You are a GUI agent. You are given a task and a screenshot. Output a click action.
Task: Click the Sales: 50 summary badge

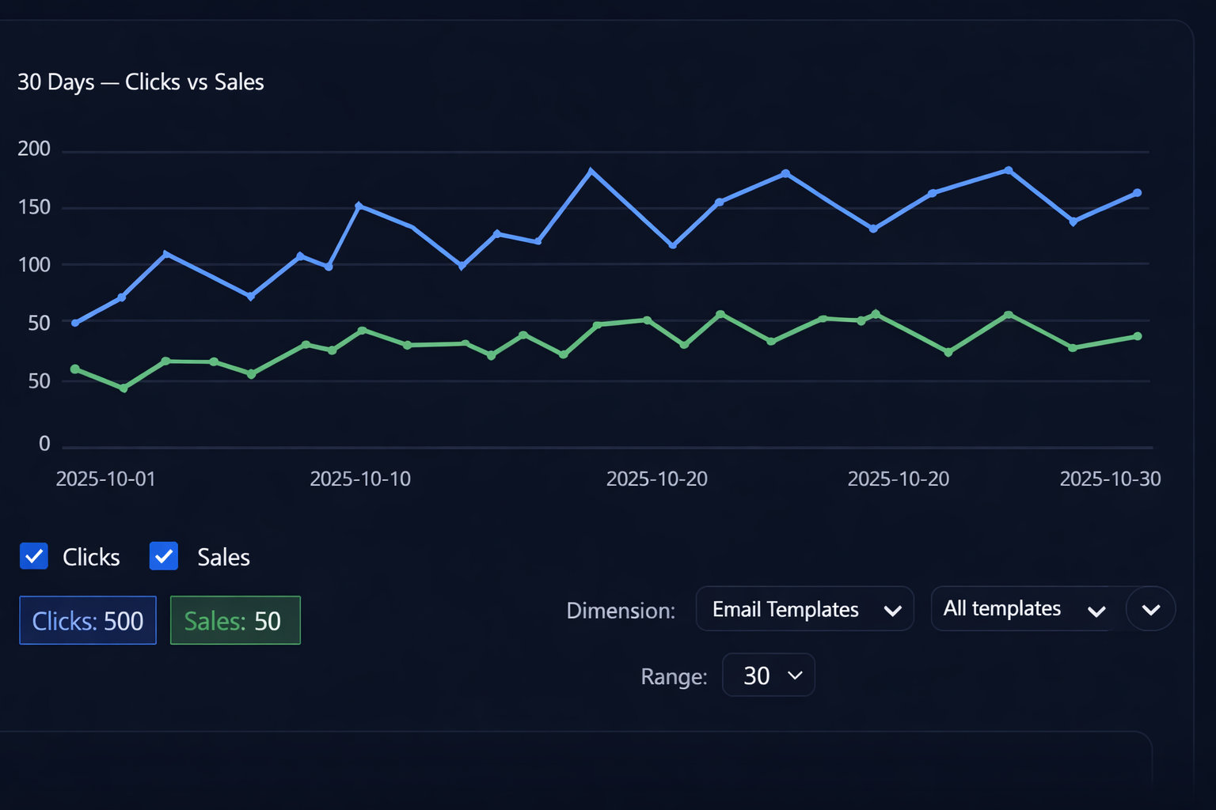234,620
